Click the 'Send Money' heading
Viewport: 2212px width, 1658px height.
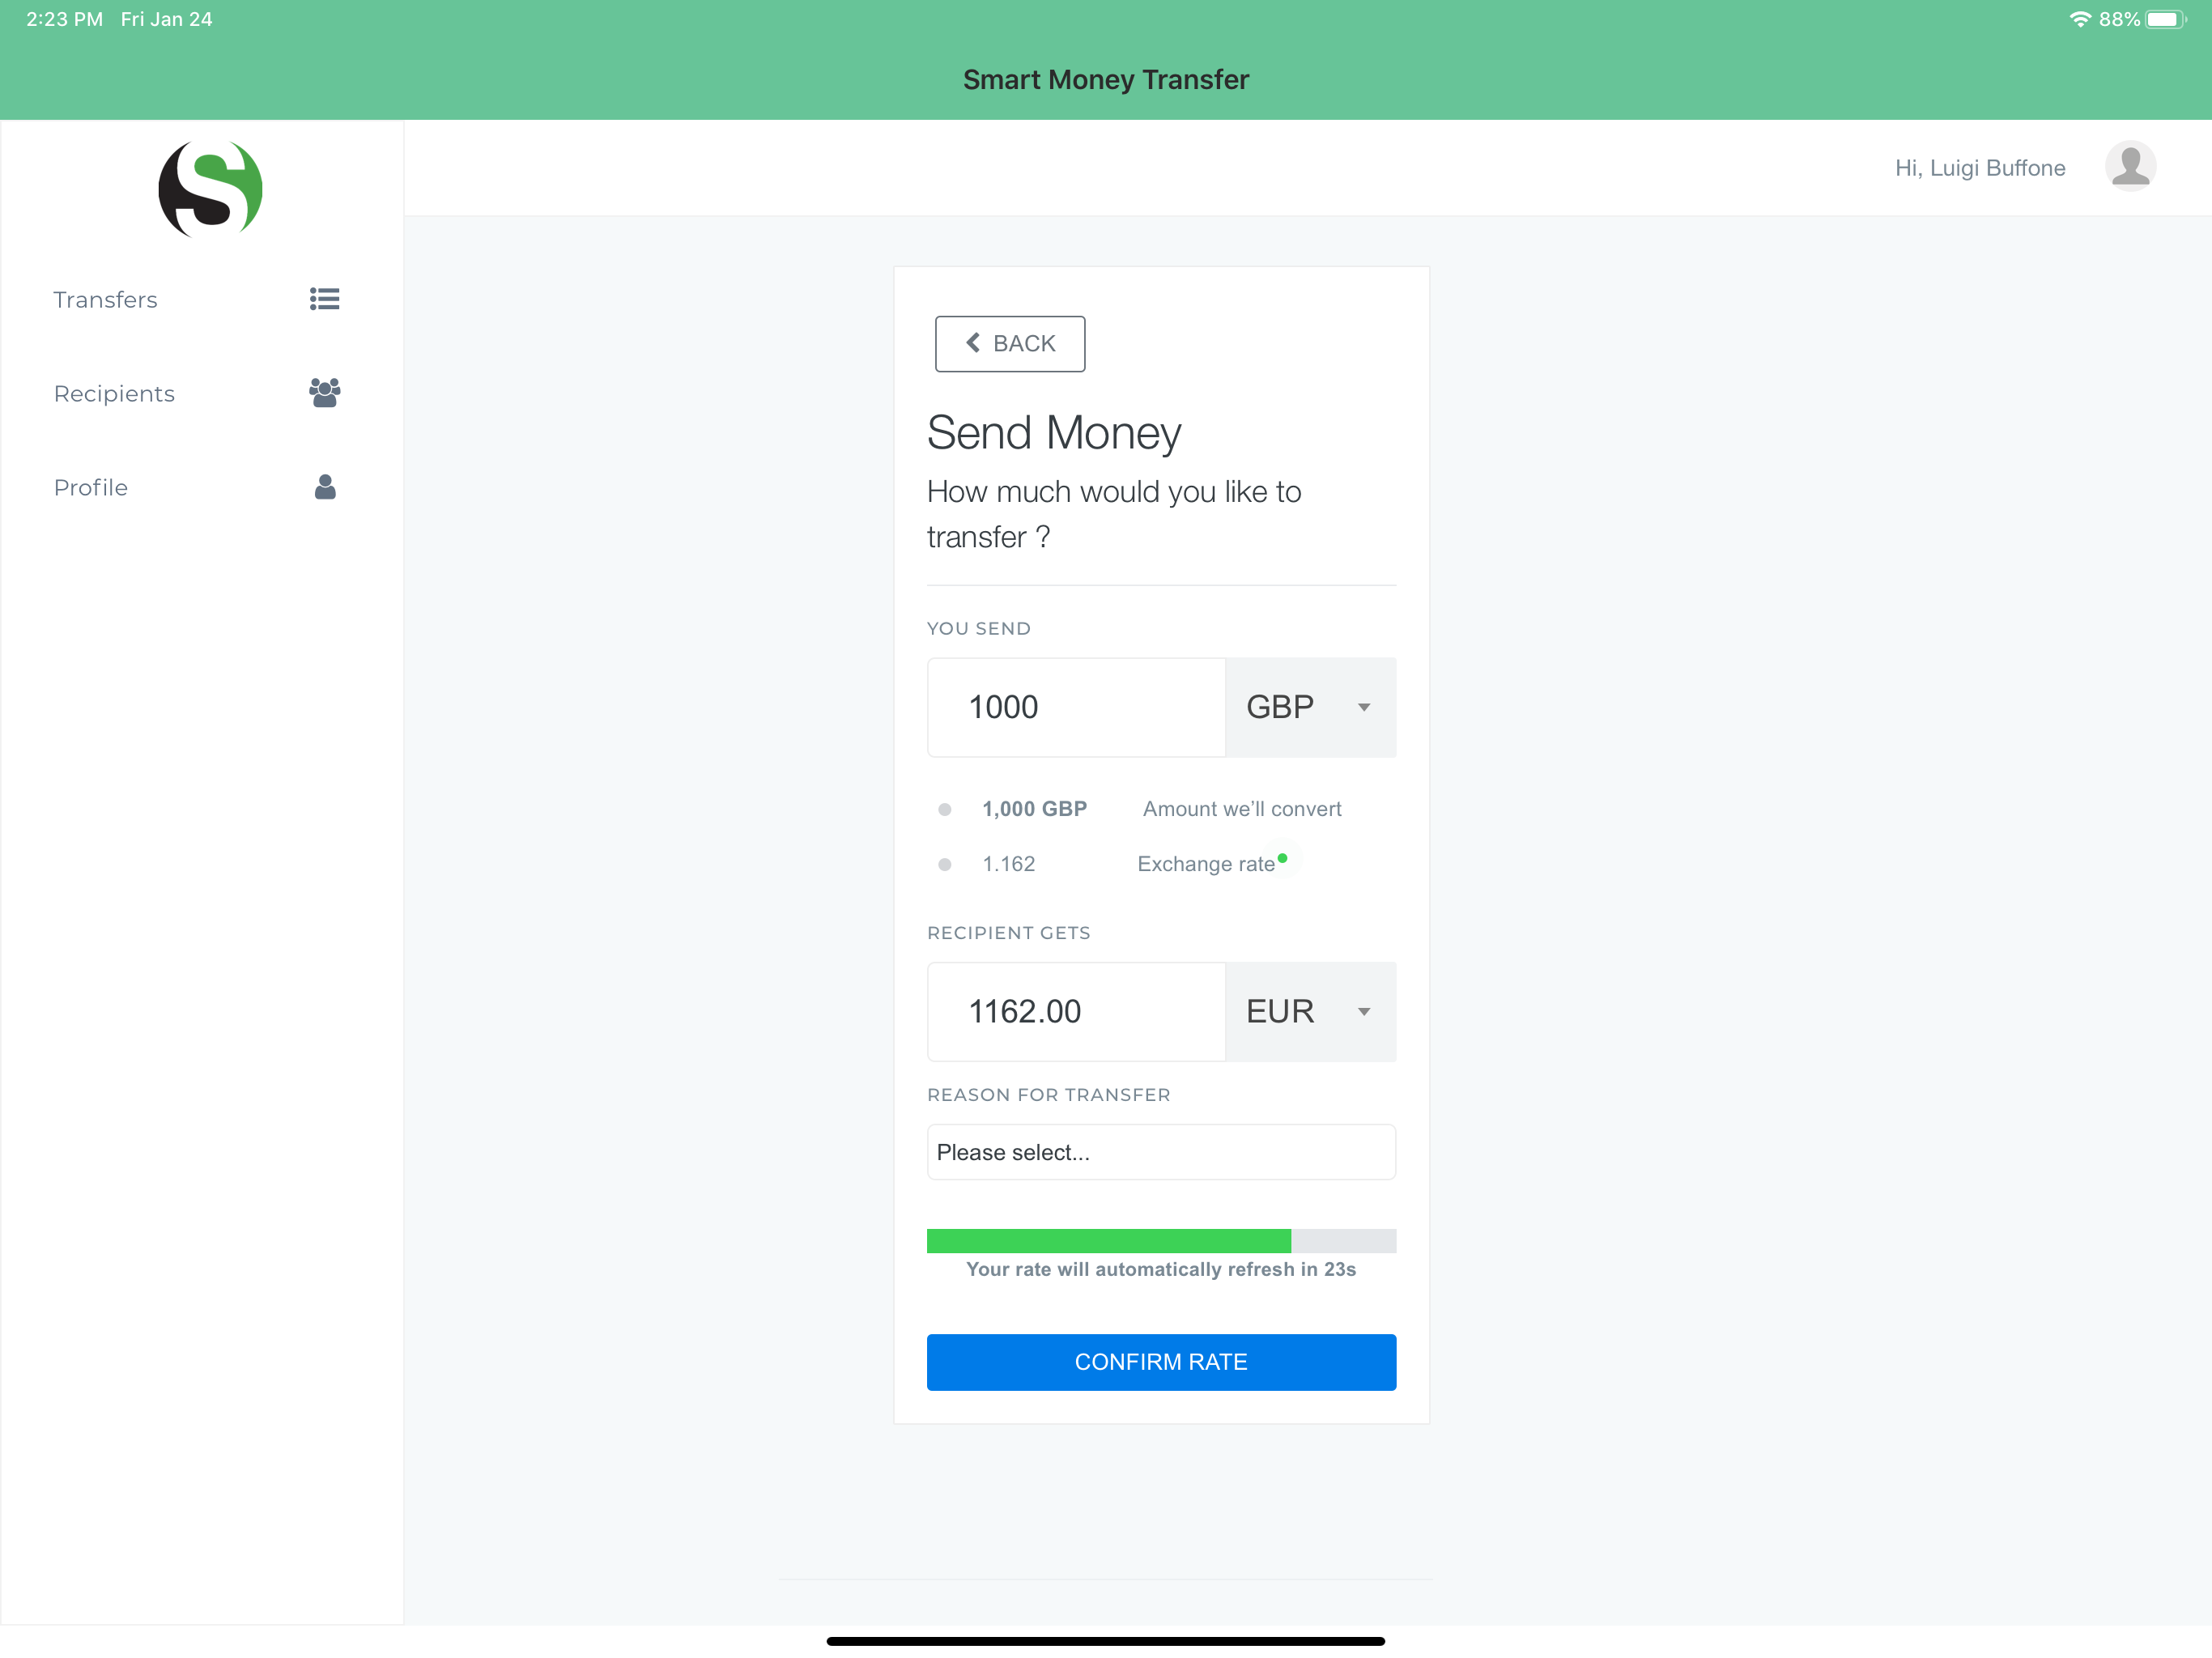pyautogui.click(x=1054, y=432)
